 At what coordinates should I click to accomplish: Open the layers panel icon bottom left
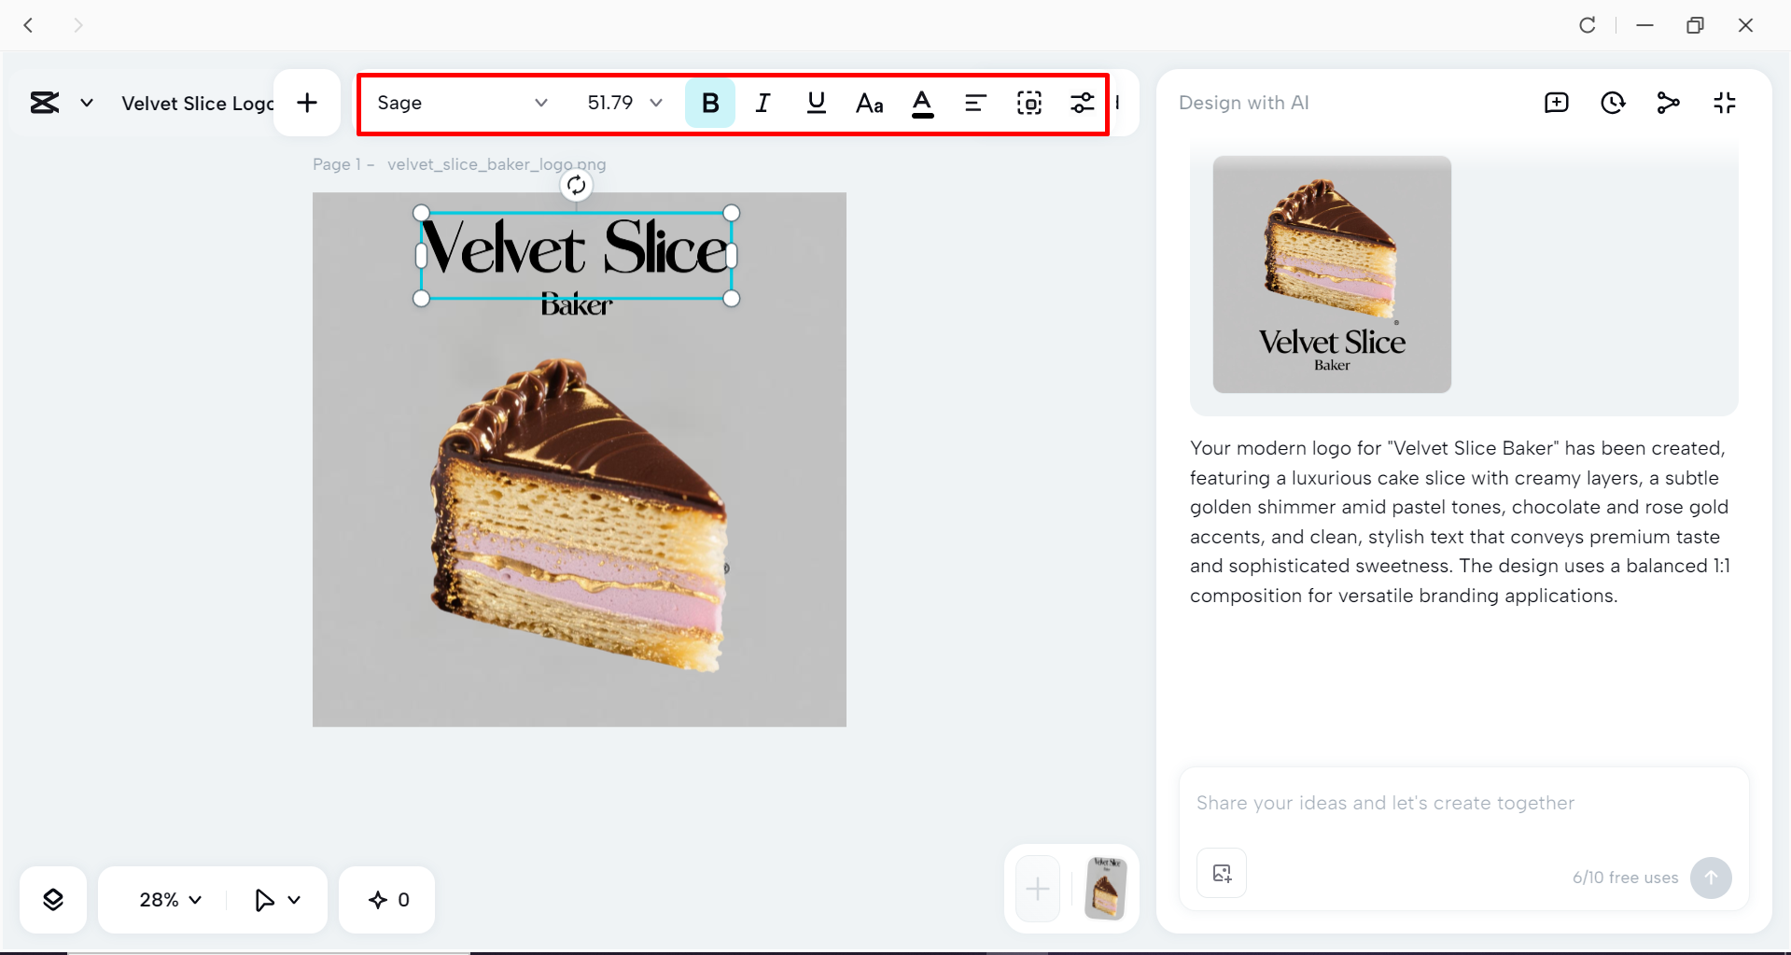[52, 899]
